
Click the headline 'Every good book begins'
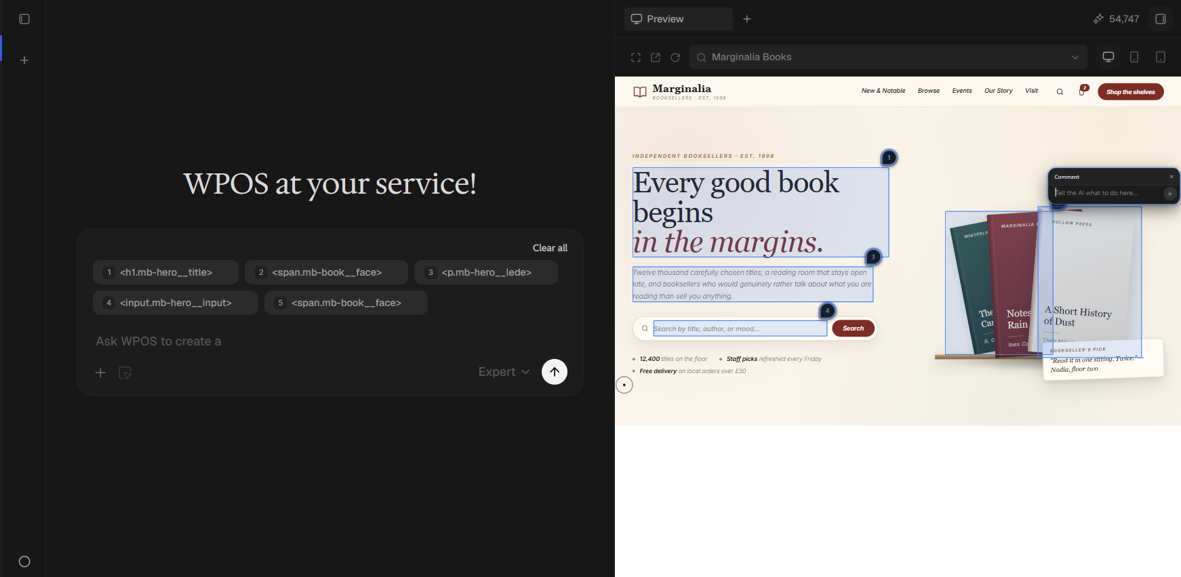tap(736, 198)
